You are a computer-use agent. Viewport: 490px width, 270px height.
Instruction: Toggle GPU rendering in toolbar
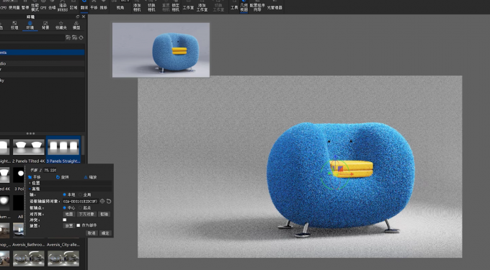tap(43, 5)
